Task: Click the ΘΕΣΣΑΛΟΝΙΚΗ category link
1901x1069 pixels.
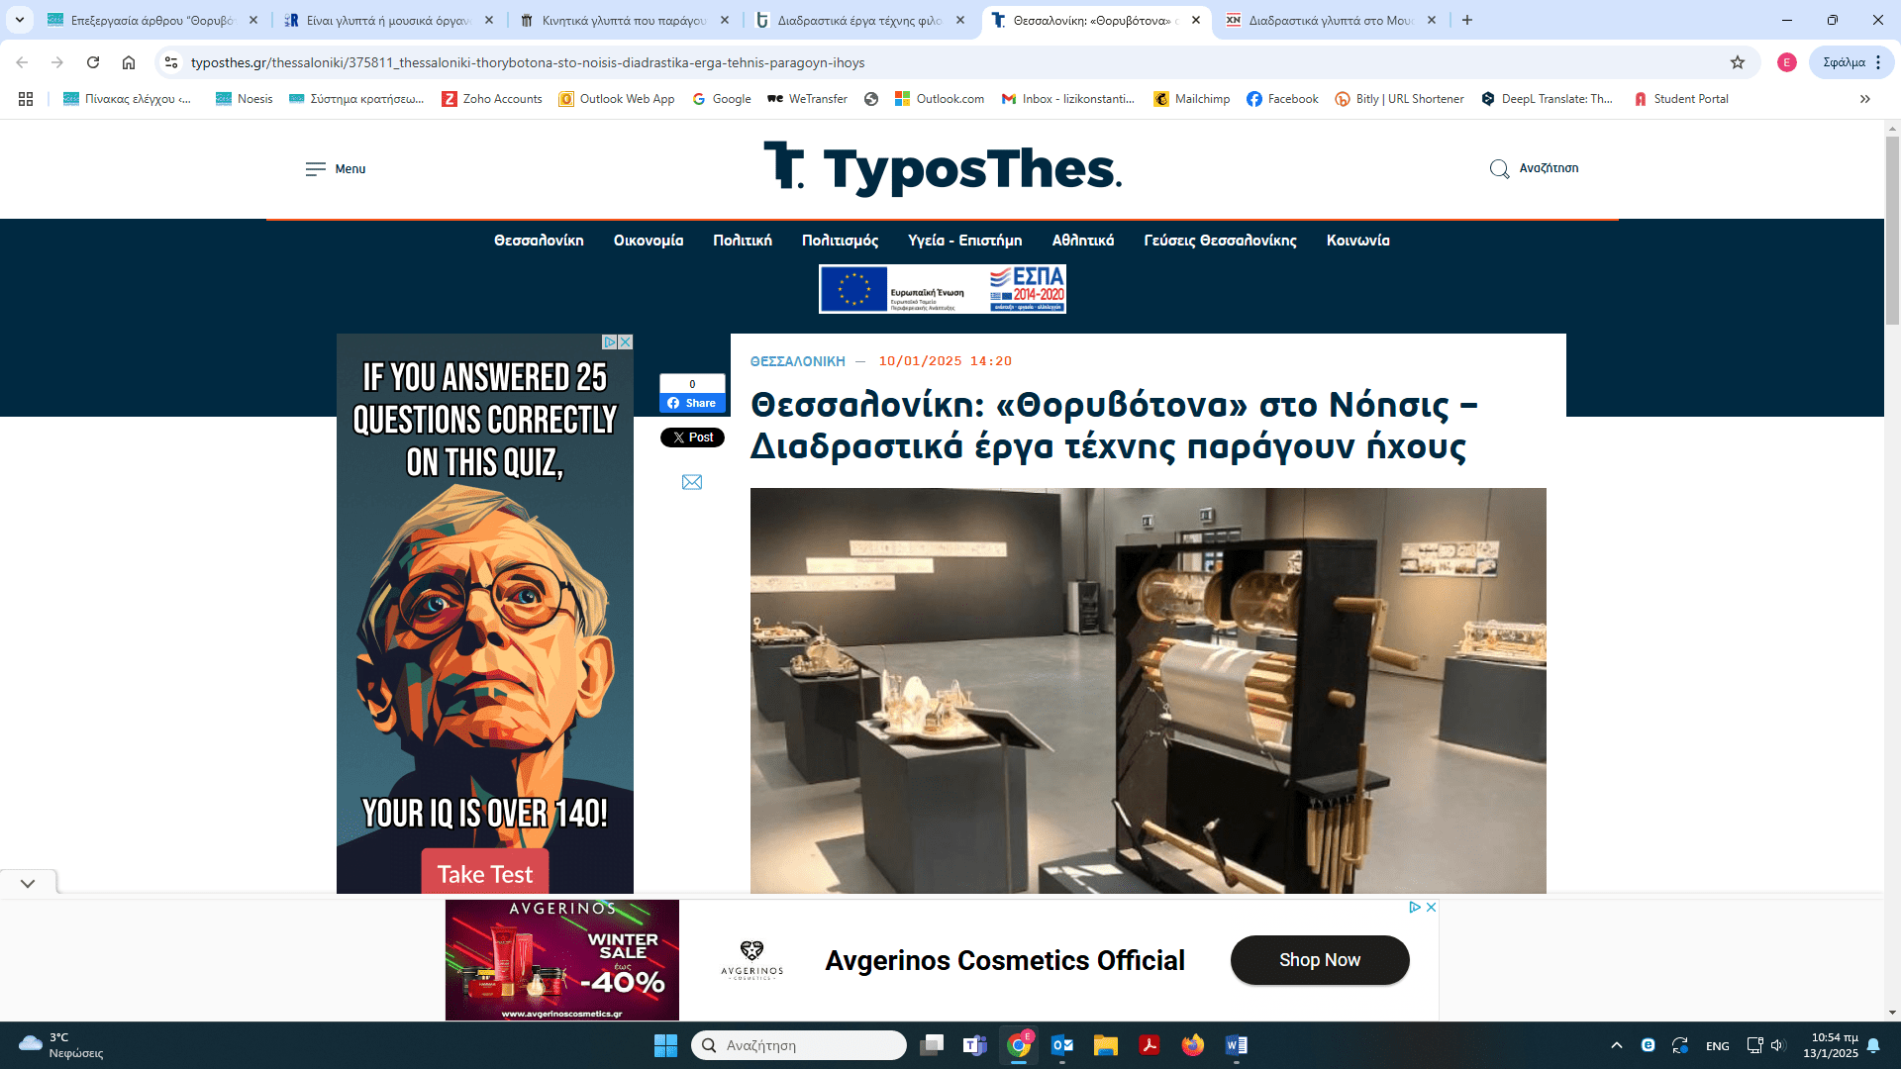Action: (x=797, y=361)
